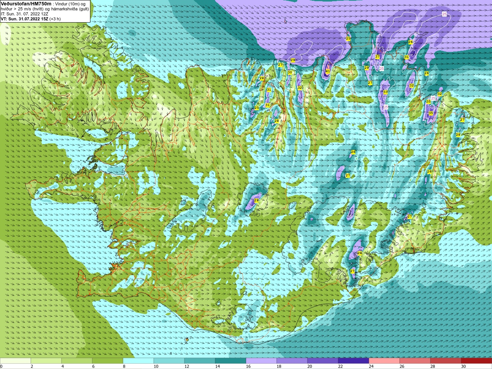The image size is (492, 369).
Task: Pick the dark red swatch above 30 m/s
Action: pyautogui.click(x=477, y=361)
